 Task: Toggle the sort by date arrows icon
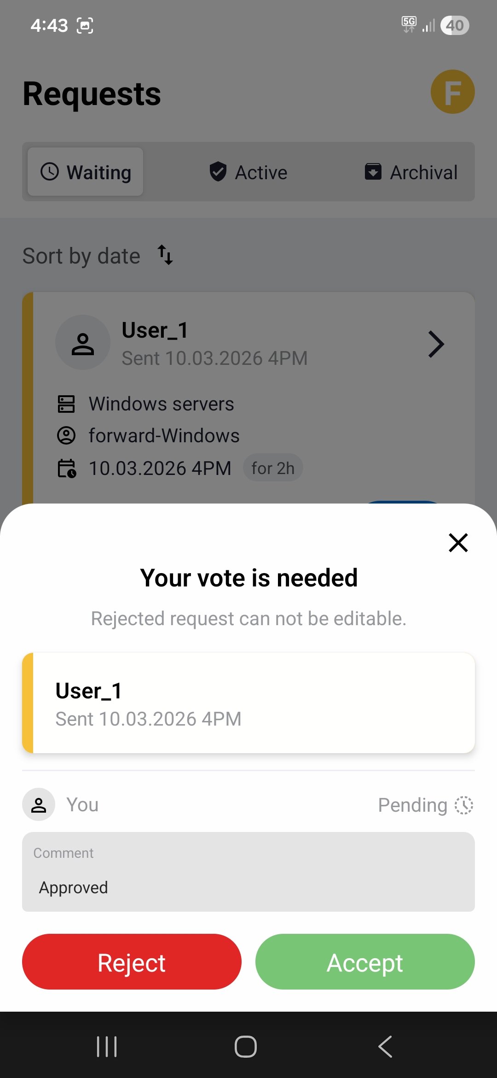coord(165,255)
